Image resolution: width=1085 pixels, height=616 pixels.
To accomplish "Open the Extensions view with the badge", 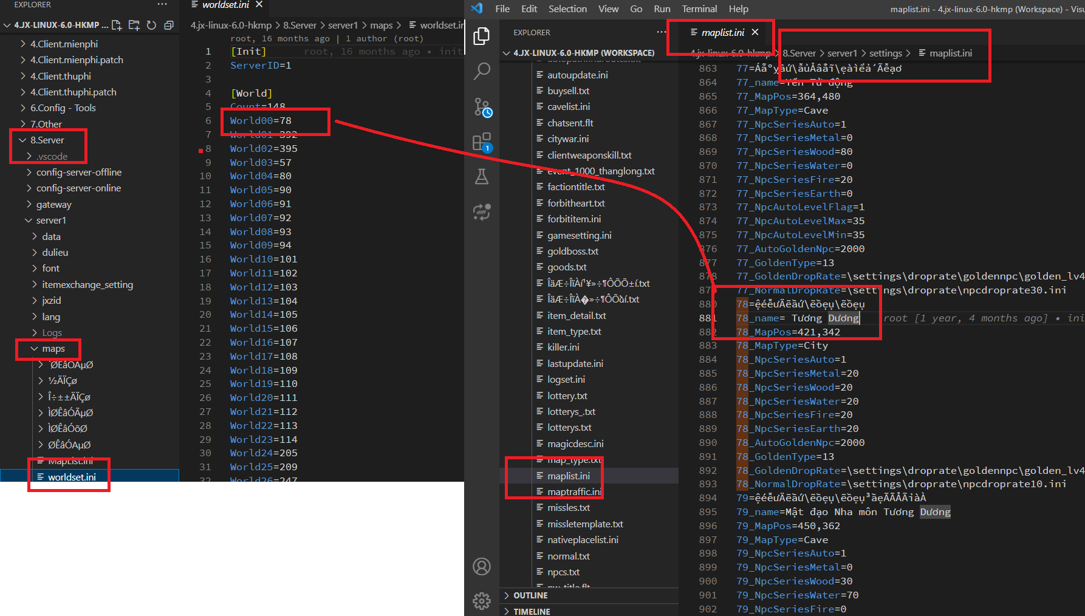I will [482, 141].
